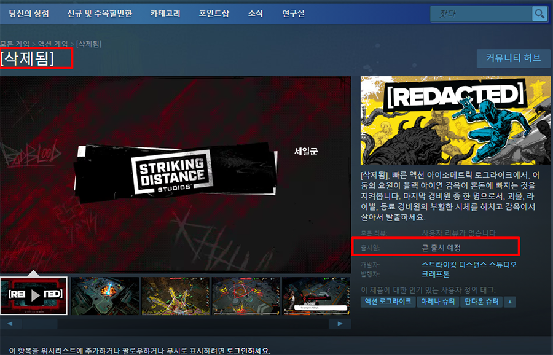The height and width of the screenshot is (355, 553).
Task: Go to 모든 게임 breadcrumb link
Action: pos(15,44)
